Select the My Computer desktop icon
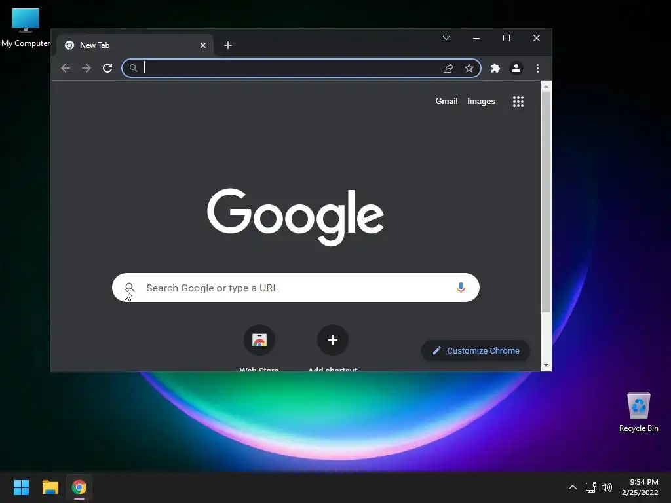This screenshot has height=503, width=671. click(x=26, y=28)
